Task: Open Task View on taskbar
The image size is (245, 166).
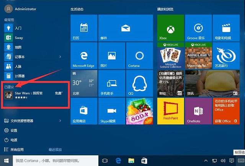Action: 105,161
